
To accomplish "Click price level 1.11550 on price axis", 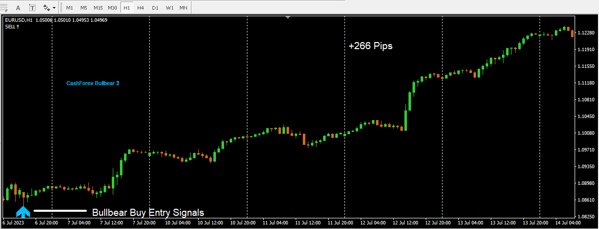I will point(586,66).
